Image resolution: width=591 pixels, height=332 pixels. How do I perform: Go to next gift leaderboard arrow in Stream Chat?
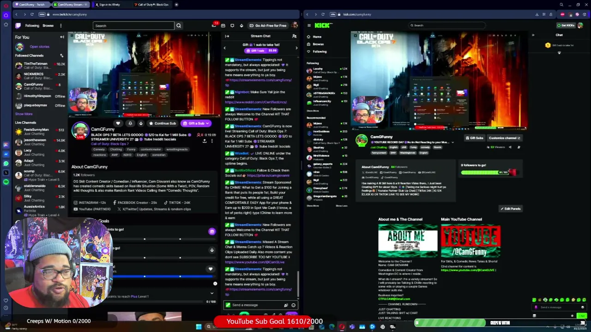coord(296,47)
